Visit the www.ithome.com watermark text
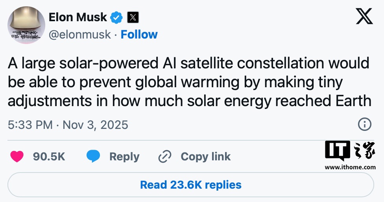Viewport: 384px width, 202px height. click(350, 167)
